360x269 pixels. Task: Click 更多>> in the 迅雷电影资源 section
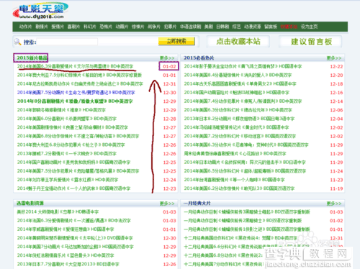[x=167, y=204]
